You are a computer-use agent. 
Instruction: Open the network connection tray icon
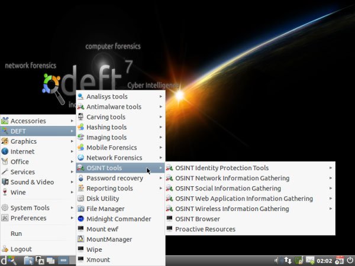(x=288, y=261)
